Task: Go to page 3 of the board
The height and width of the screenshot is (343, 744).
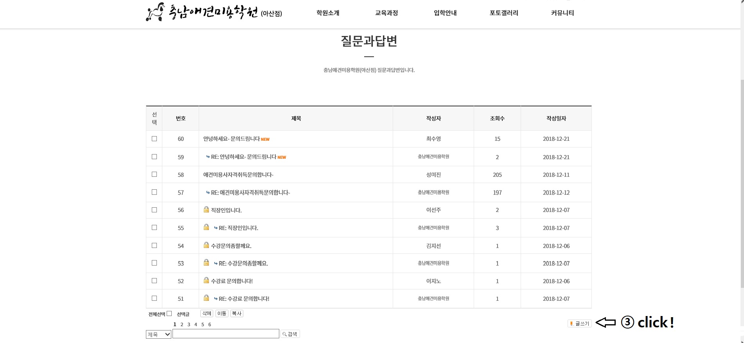Action: click(189, 325)
